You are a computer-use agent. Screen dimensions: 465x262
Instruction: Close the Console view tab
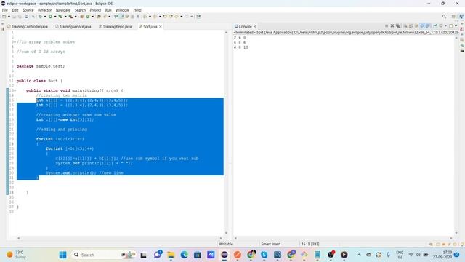coord(255,26)
